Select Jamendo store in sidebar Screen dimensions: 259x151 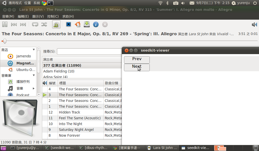[x=18, y=56]
